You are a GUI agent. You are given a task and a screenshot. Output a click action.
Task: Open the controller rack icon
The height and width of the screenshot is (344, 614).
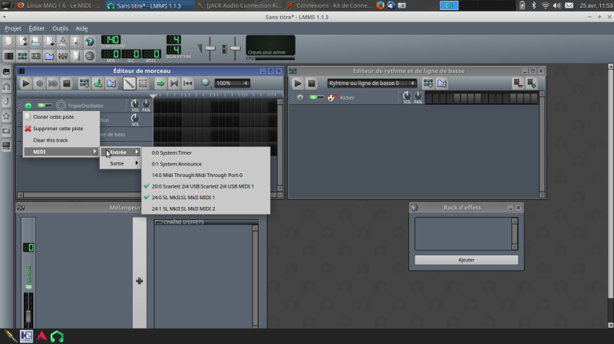pos(90,56)
